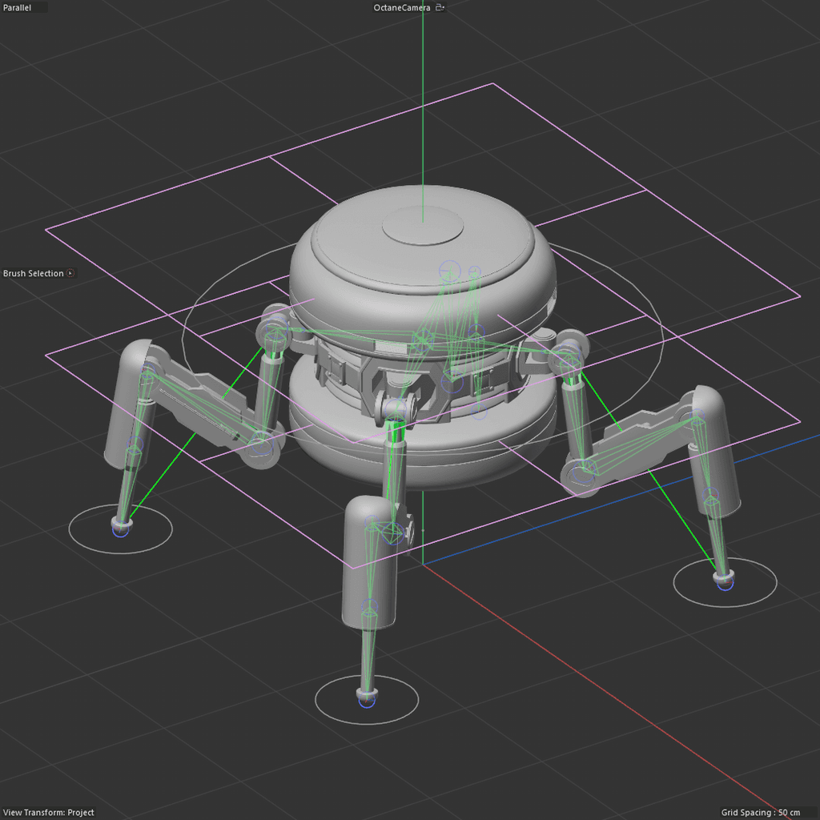Click the camera icon beside OctaneCamera
Image resolution: width=820 pixels, height=820 pixels.
pos(440,7)
